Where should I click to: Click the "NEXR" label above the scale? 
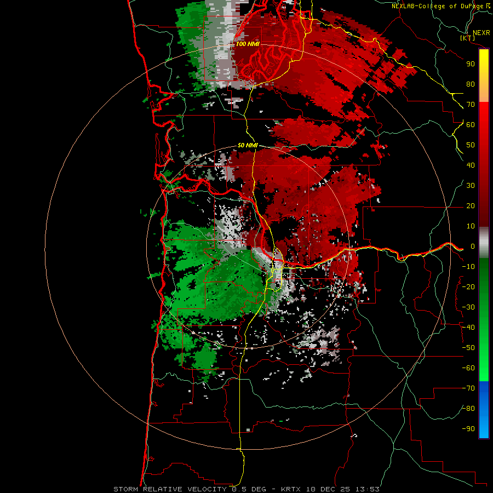click(x=481, y=33)
